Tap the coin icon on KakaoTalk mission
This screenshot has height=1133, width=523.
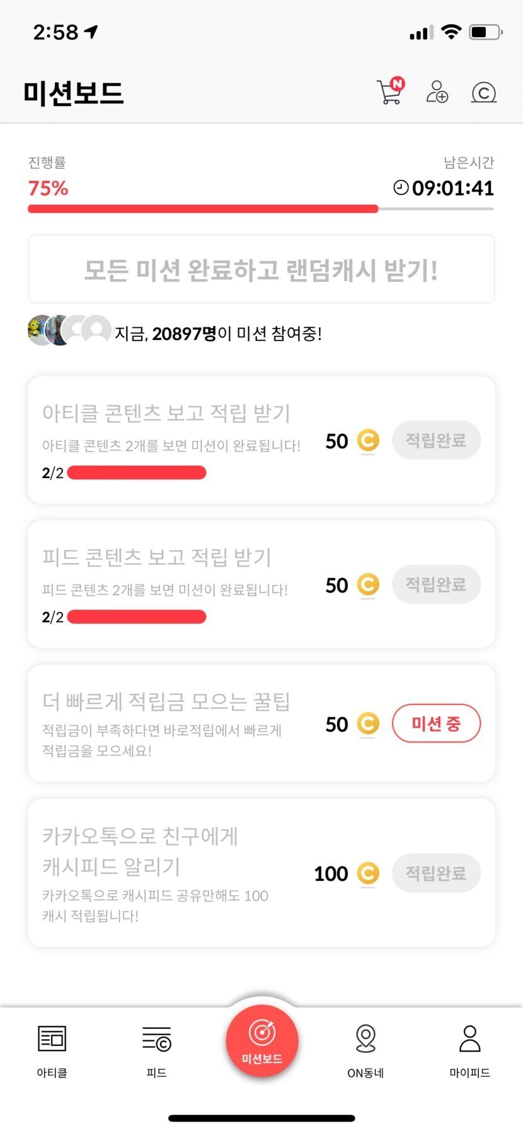368,873
